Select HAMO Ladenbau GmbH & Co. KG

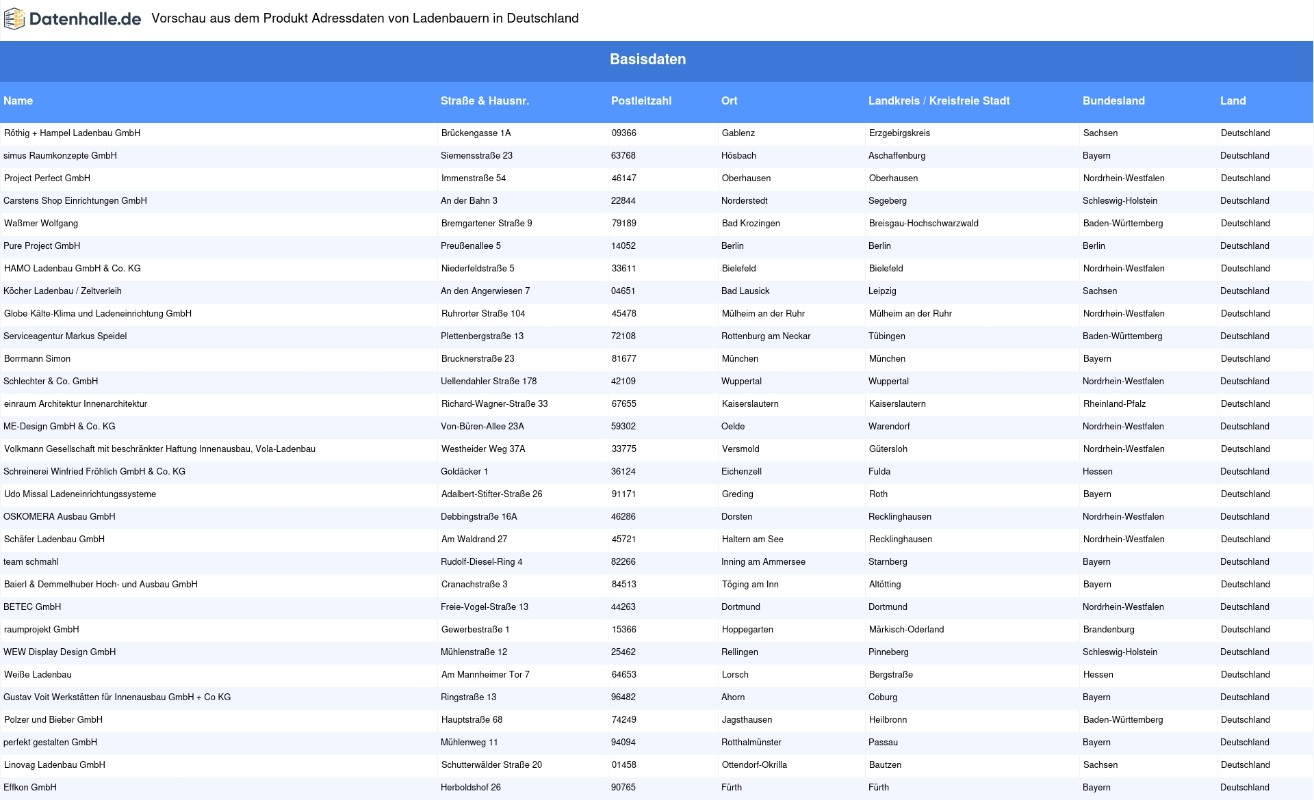pos(73,268)
